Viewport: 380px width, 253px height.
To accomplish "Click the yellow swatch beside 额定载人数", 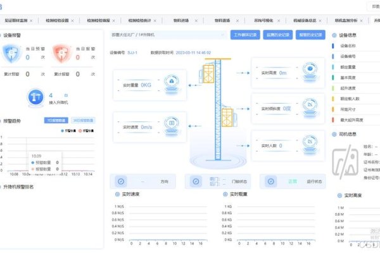I will (x=333, y=99).
